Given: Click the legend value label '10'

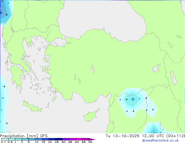Looking at the screenshot, I should 36,142.
